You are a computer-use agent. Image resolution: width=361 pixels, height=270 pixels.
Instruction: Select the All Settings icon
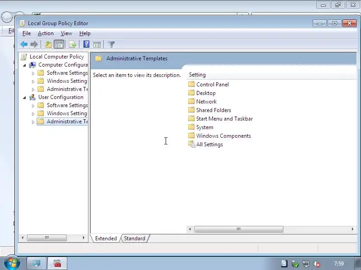coord(191,144)
